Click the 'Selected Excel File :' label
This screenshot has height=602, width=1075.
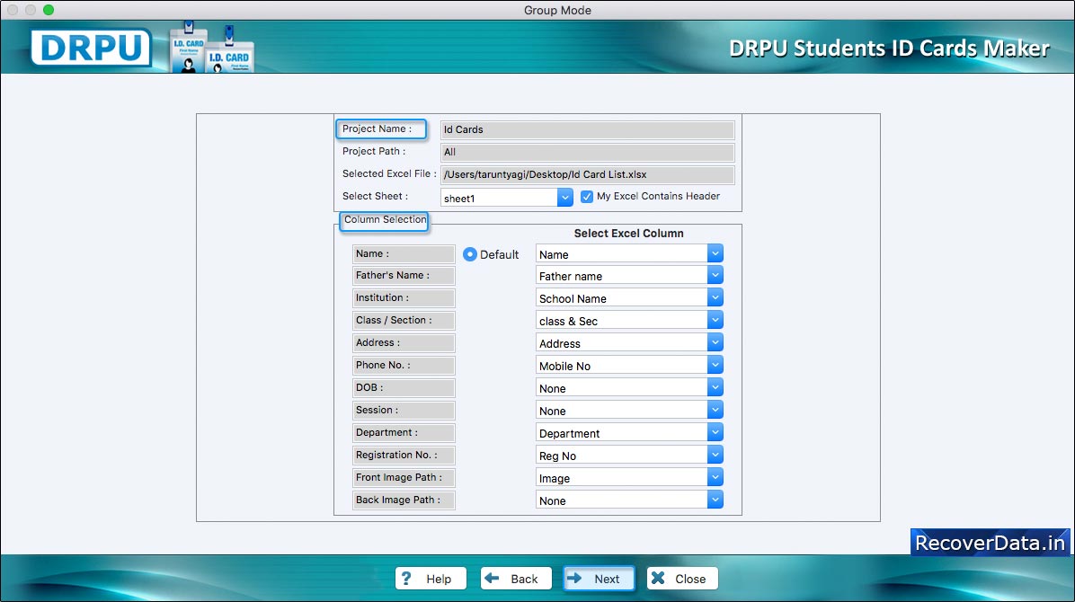click(388, 174)
